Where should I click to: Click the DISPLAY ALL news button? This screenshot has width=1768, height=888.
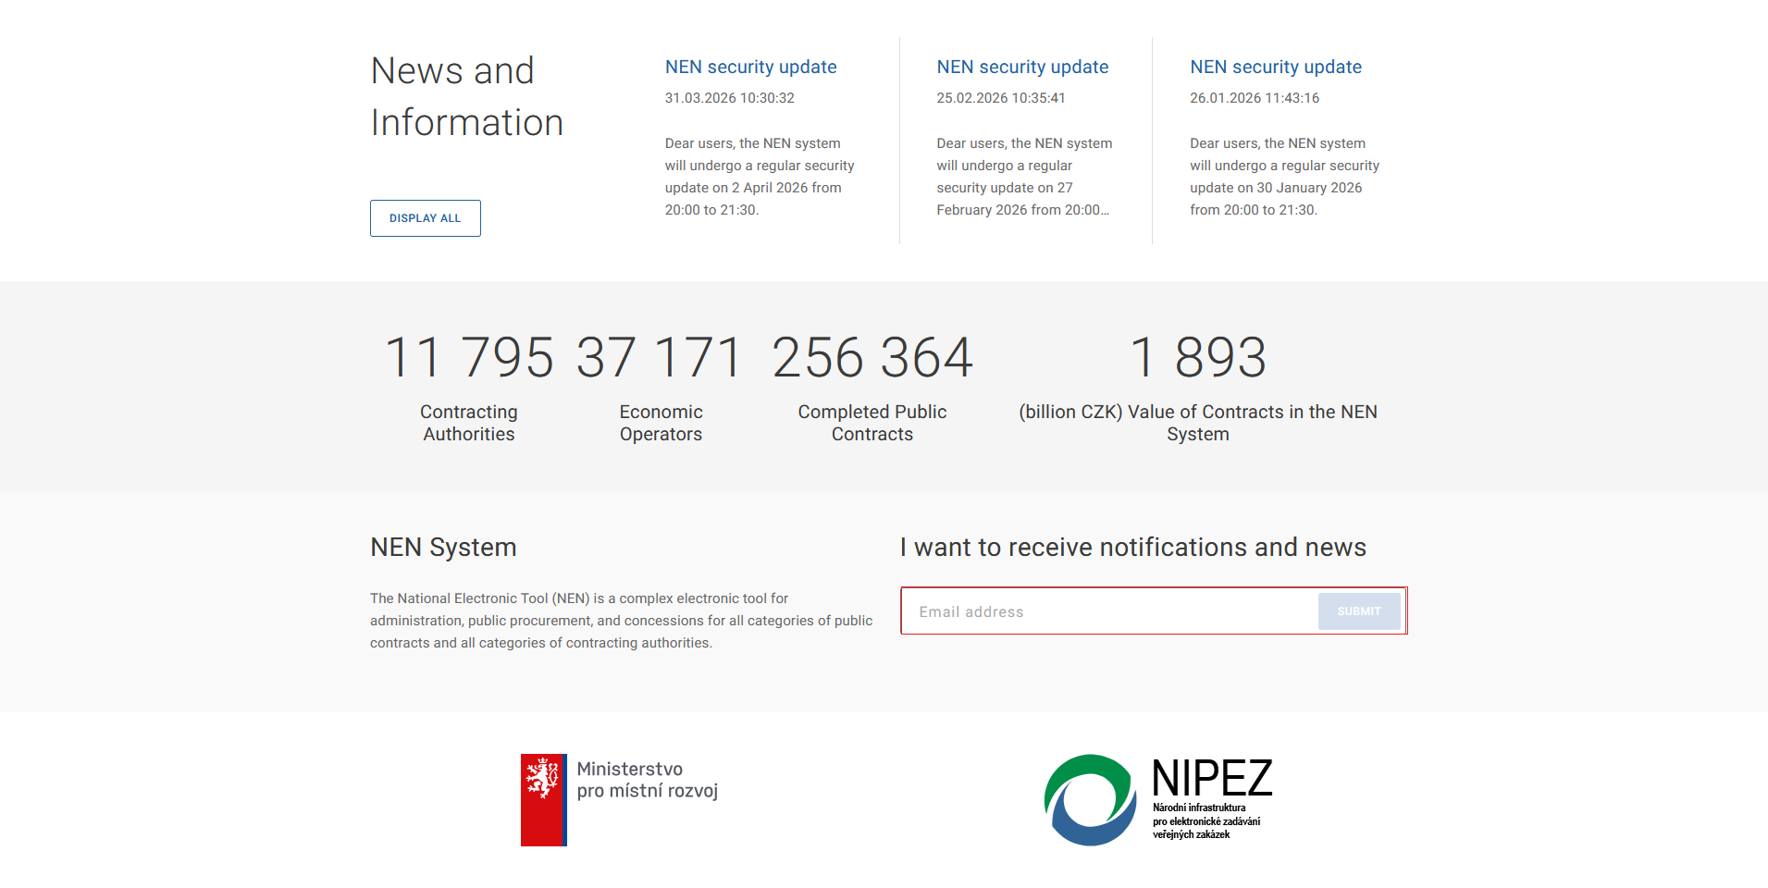click(x=426, y=218)
